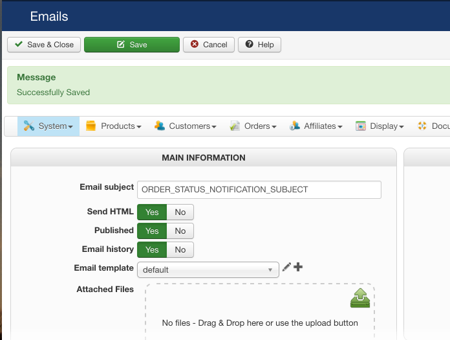Set Send HTML to No

point(180,212)
